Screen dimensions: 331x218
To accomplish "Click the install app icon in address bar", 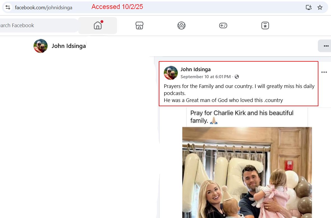I will coord(309,8).
